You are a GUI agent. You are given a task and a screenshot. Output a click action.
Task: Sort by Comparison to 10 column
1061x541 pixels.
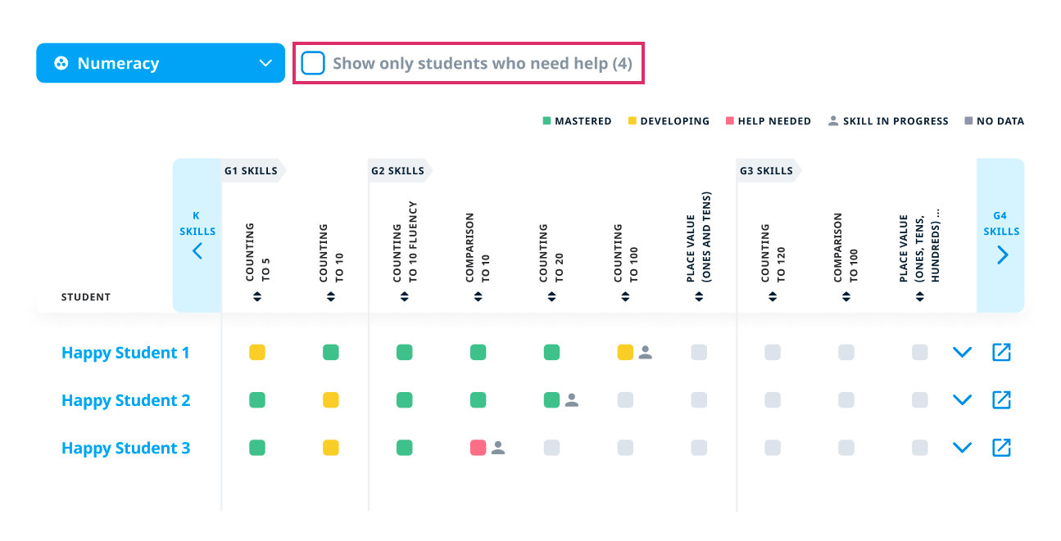(478, 297)
